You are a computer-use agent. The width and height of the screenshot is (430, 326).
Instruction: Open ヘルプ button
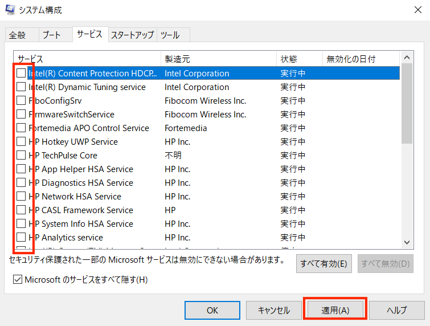(396, 311)
